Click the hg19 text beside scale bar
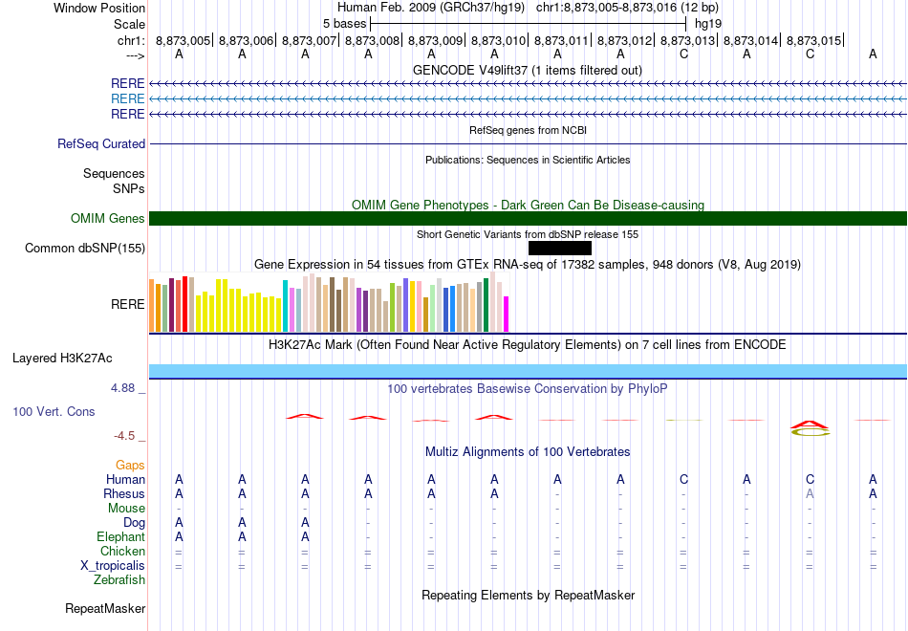Image resolution: width=908 pixels, height=631 pixels. coord(708,24)
